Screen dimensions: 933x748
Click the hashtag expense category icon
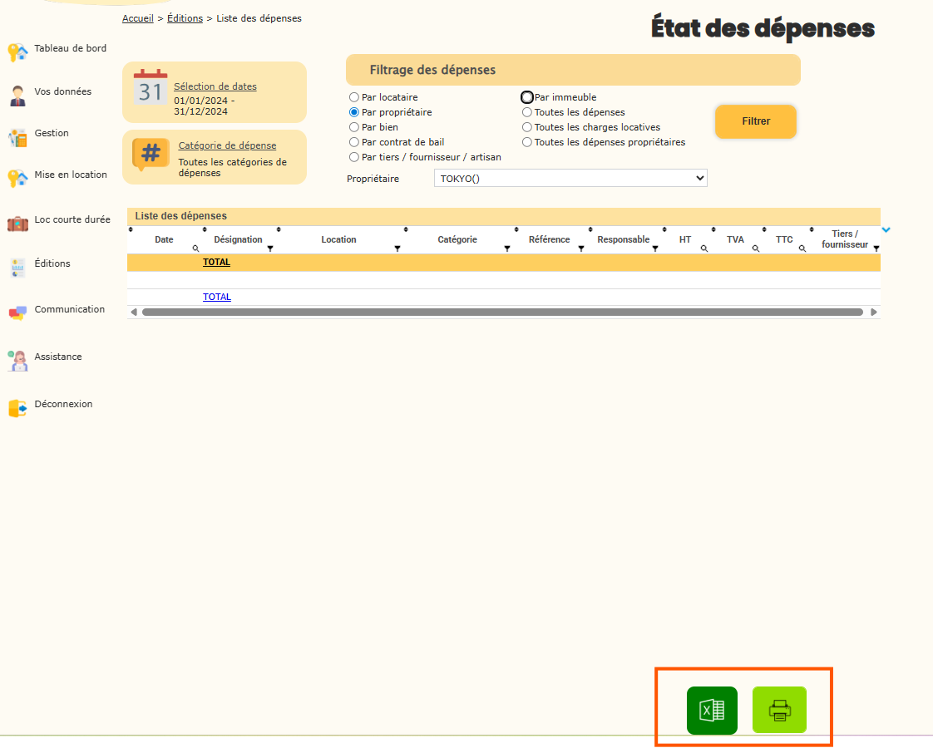[x=151, y=154]
